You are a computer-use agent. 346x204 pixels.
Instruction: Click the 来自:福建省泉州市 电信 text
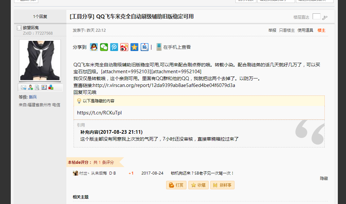pos(40,105)
